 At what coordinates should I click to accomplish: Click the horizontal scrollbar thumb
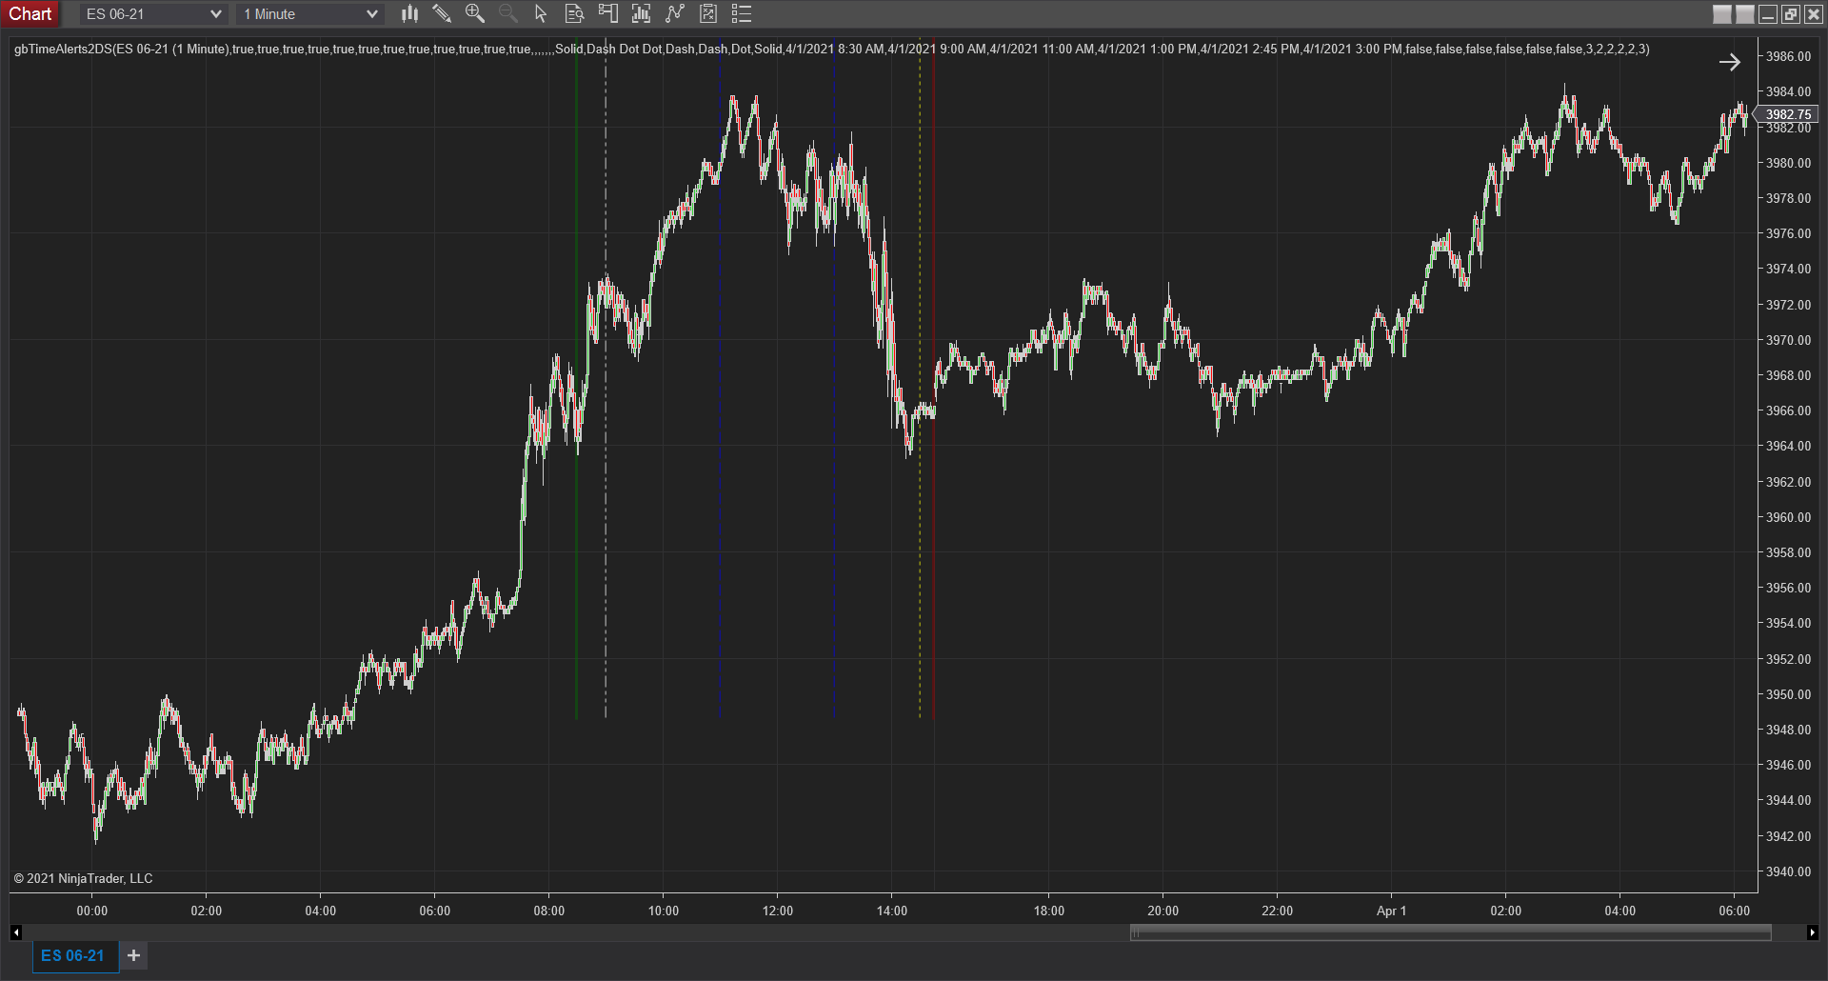pos(1451,932)
